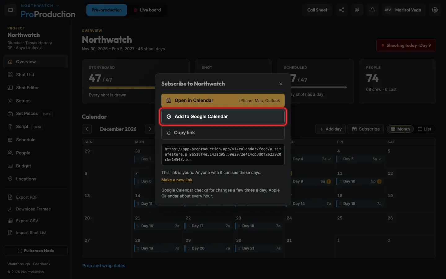Expand the NORTHWATCH workspace dropdown
The image size is (446, 279).
pyautogui.click(x=40, y=6)
